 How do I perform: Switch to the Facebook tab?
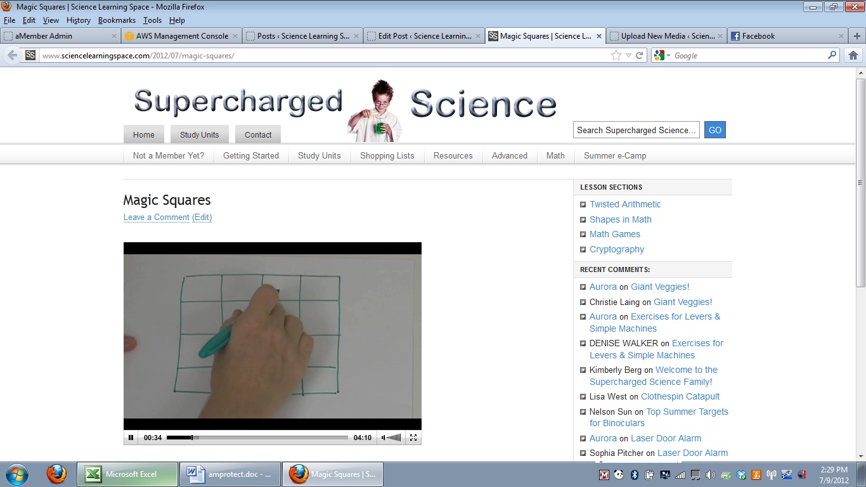[x=758, y=36]
